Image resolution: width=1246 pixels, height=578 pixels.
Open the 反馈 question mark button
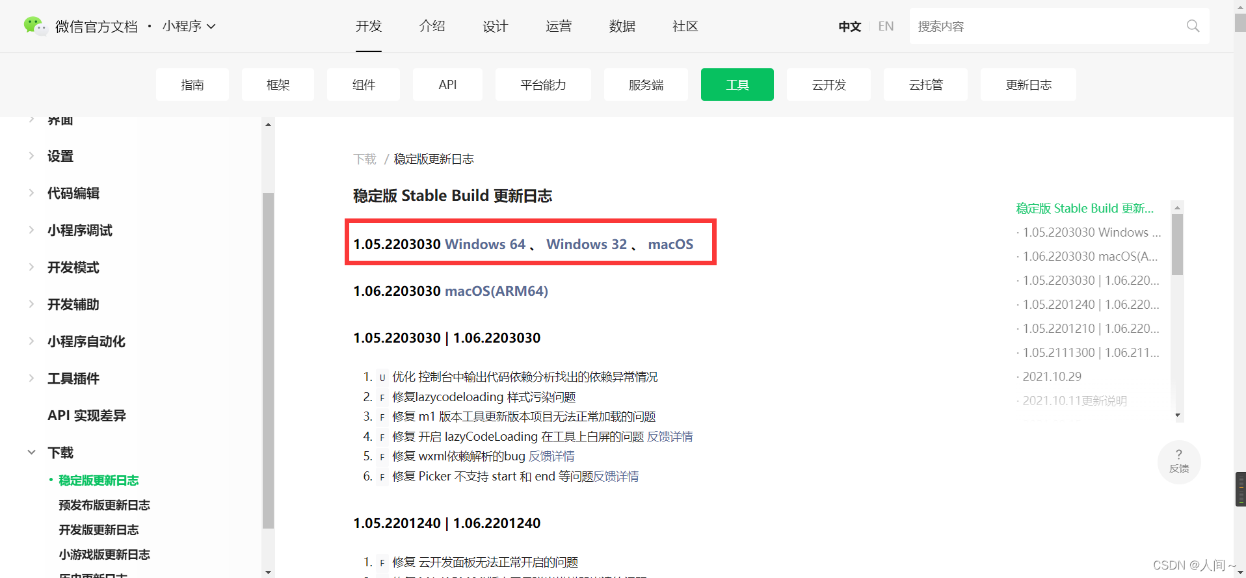[x=1179, y=462]
